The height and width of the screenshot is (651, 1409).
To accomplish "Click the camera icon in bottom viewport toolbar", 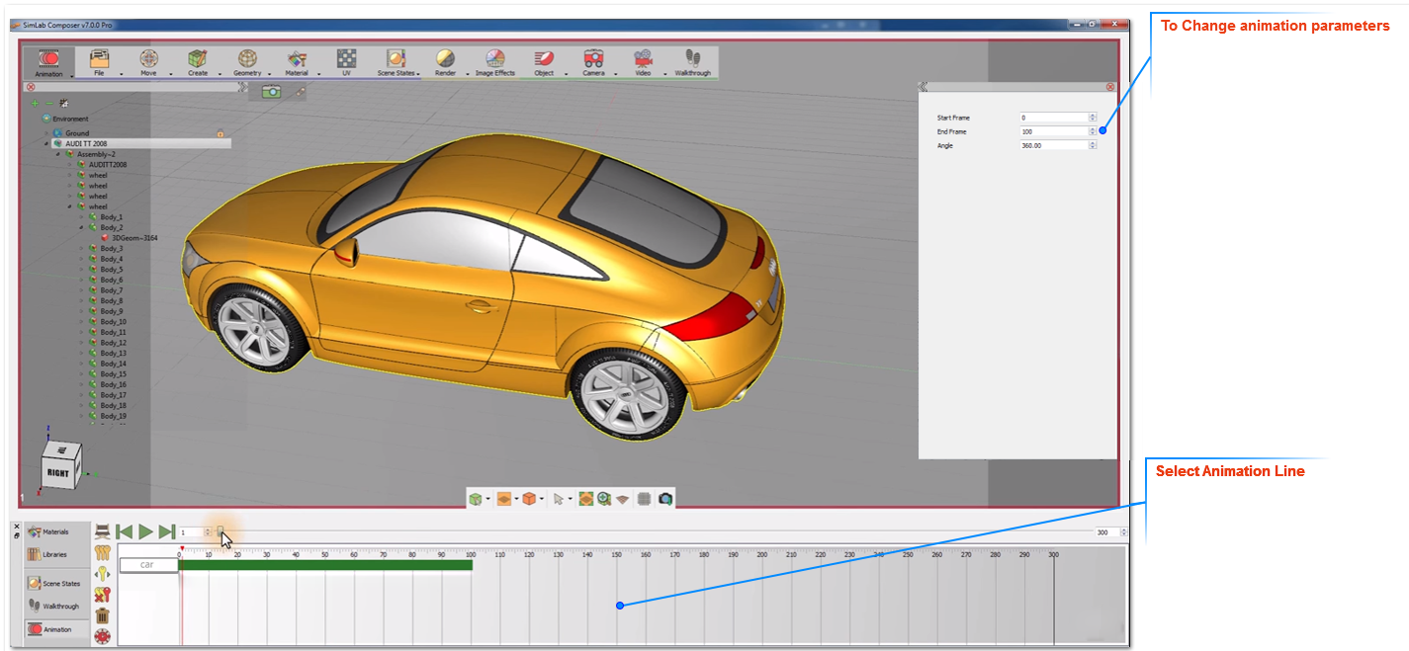I will 665,499.
